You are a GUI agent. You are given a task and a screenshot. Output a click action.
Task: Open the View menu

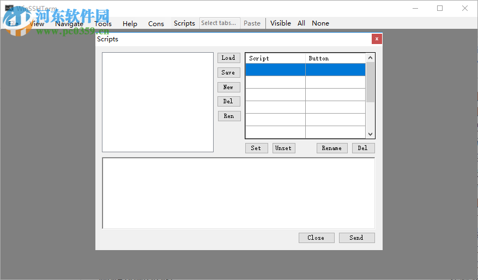point(37,24)
